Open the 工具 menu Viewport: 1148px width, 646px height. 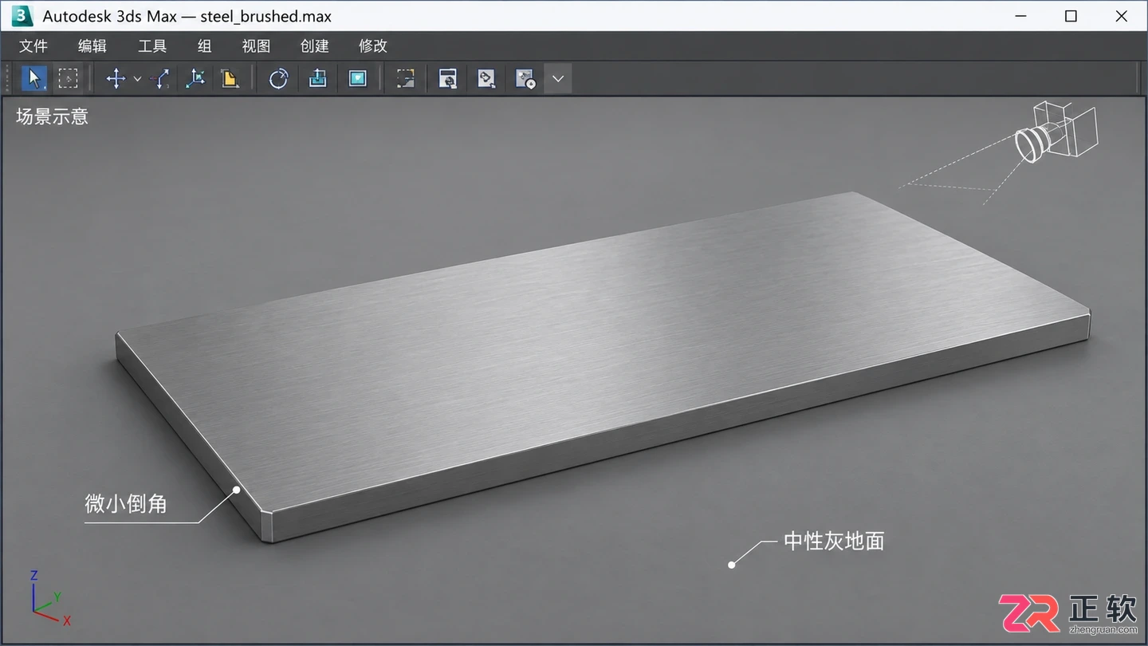coord(152,46)
